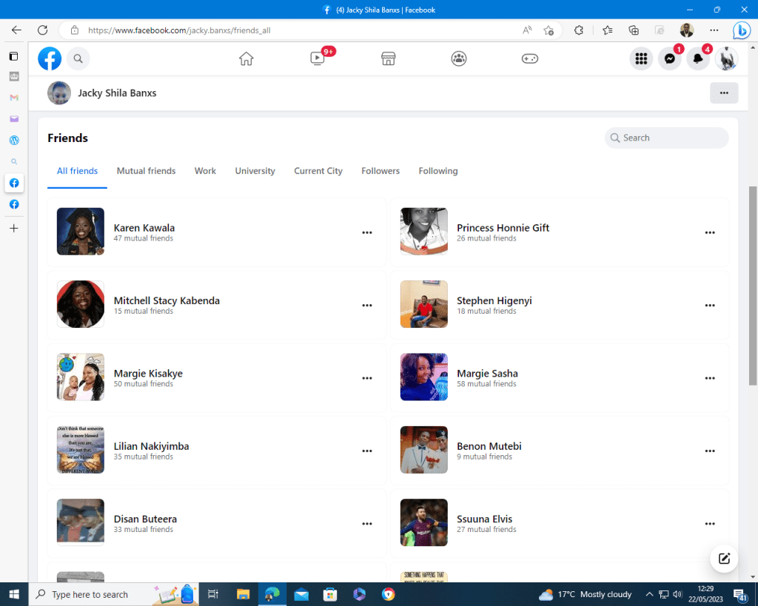The image size is (758, 606).
Task: Open more options for Stephen Higenyi
Action: (x=710, y=305)
